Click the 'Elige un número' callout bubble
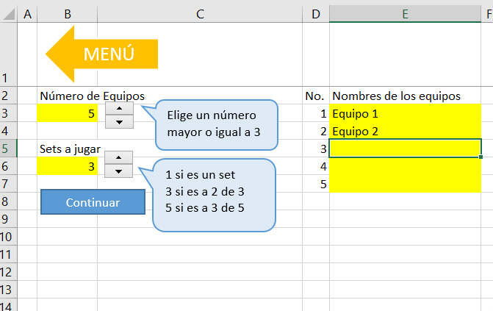493x311 pixels. point(216,124)
